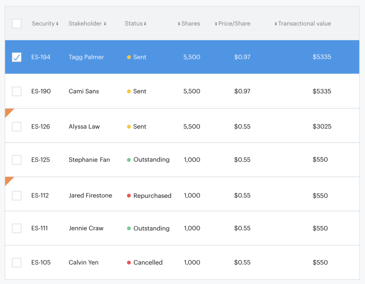Click green Outstanding dot for Jennie Craw
Viewport: 365px width, 284px height.
coord(129,229)
